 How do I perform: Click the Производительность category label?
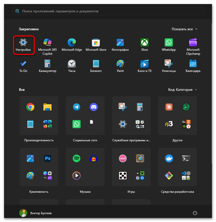39,140
